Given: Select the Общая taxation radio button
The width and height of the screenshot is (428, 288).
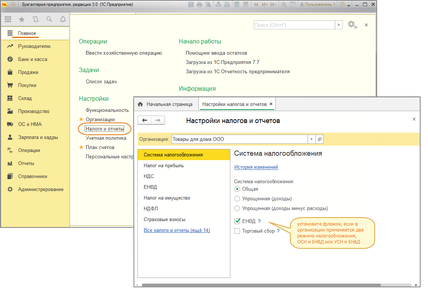Looking at the screenshot, I should click(237, 189).
